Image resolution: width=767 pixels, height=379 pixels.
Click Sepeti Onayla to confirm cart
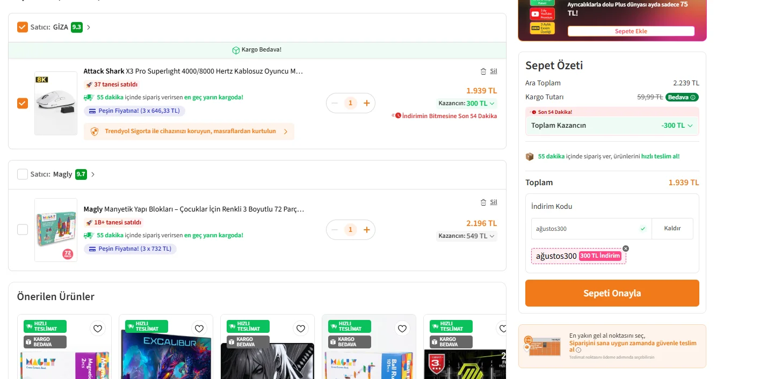[x=612, y=293]
